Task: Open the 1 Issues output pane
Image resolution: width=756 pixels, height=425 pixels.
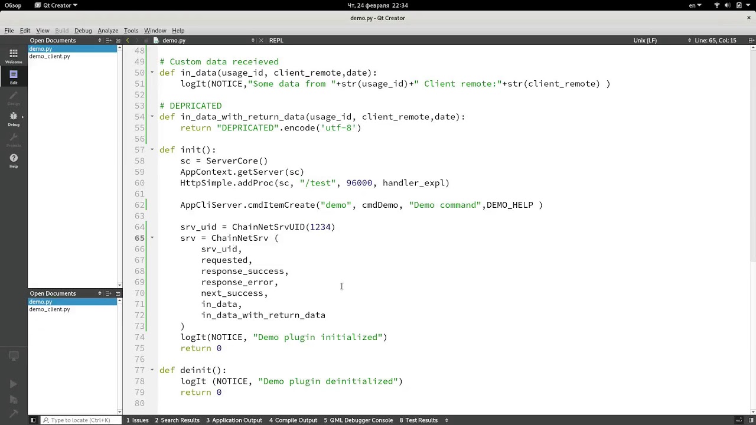Action: click(137, 420)
